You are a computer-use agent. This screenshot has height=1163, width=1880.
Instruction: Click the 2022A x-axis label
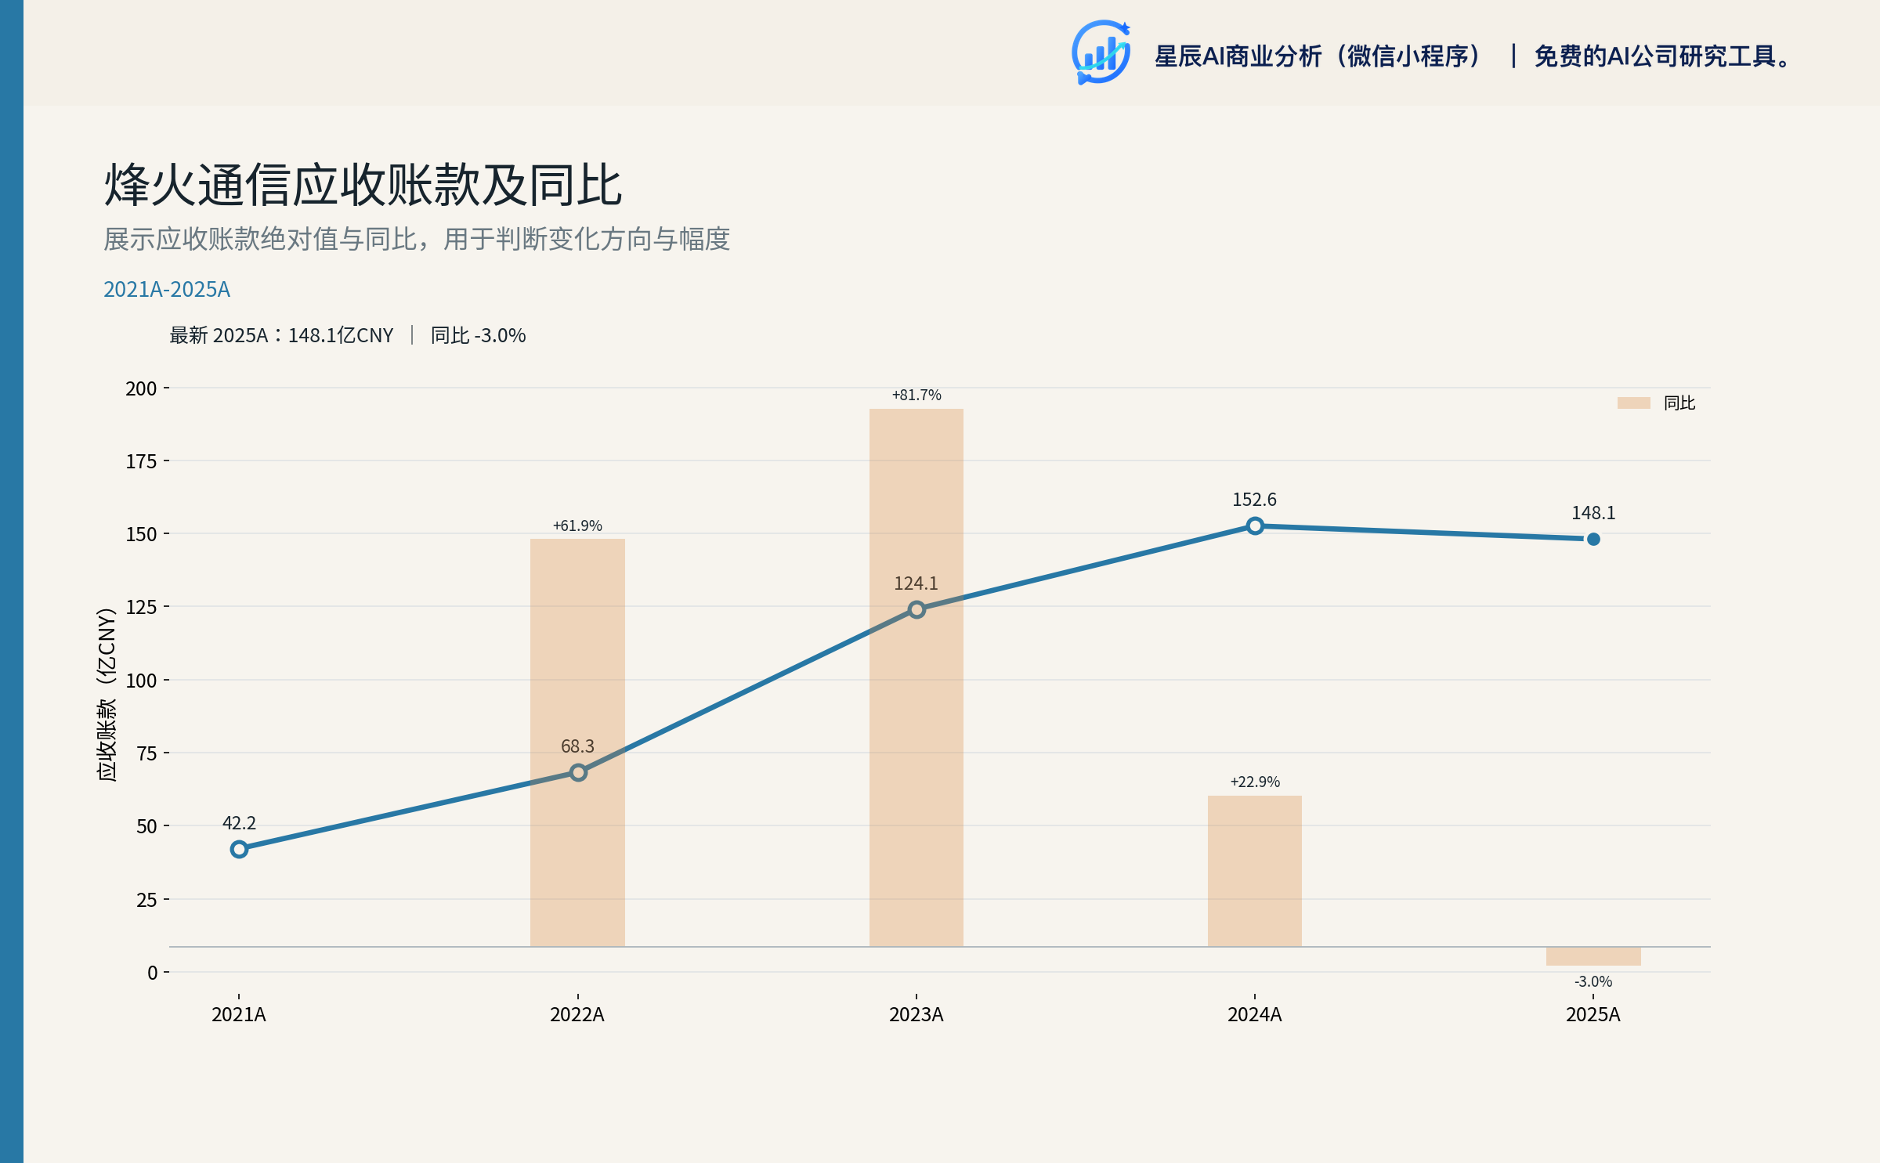click(577, 1015)
